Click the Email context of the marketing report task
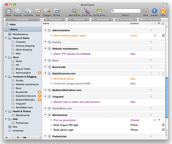 pyautogui.click(x=134, y=35)
